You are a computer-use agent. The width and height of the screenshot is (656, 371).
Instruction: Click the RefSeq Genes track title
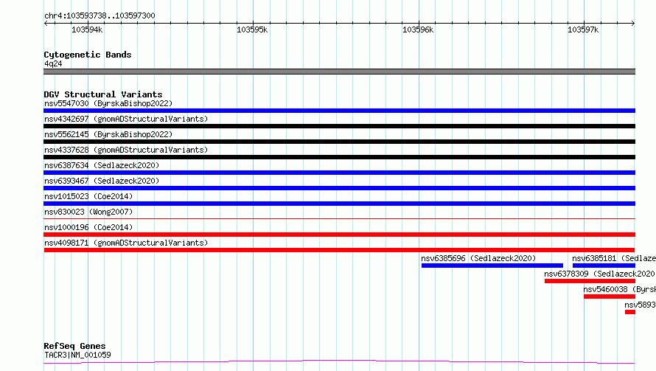coord(74,346)
